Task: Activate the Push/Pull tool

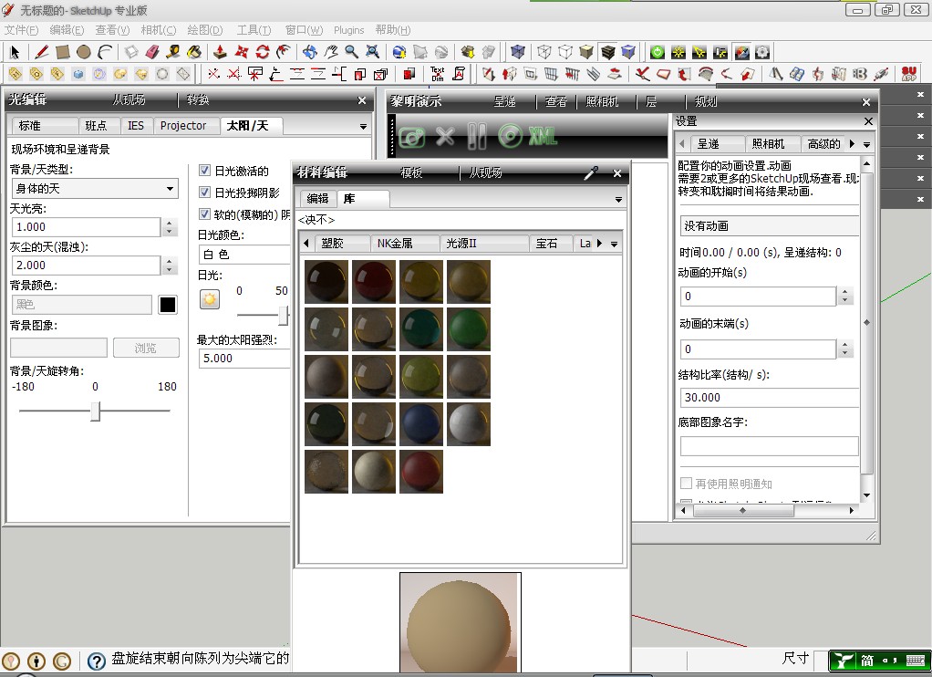Action: [220, 52]
